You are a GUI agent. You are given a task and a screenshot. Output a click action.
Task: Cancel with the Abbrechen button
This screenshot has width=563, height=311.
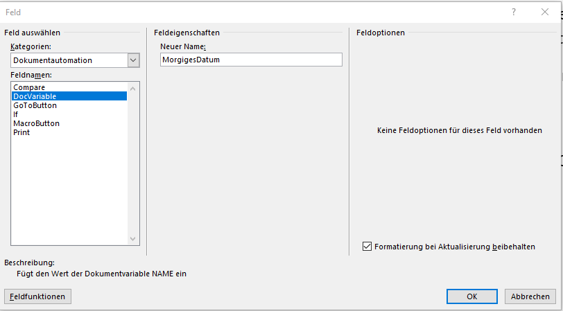pos(530,296)
